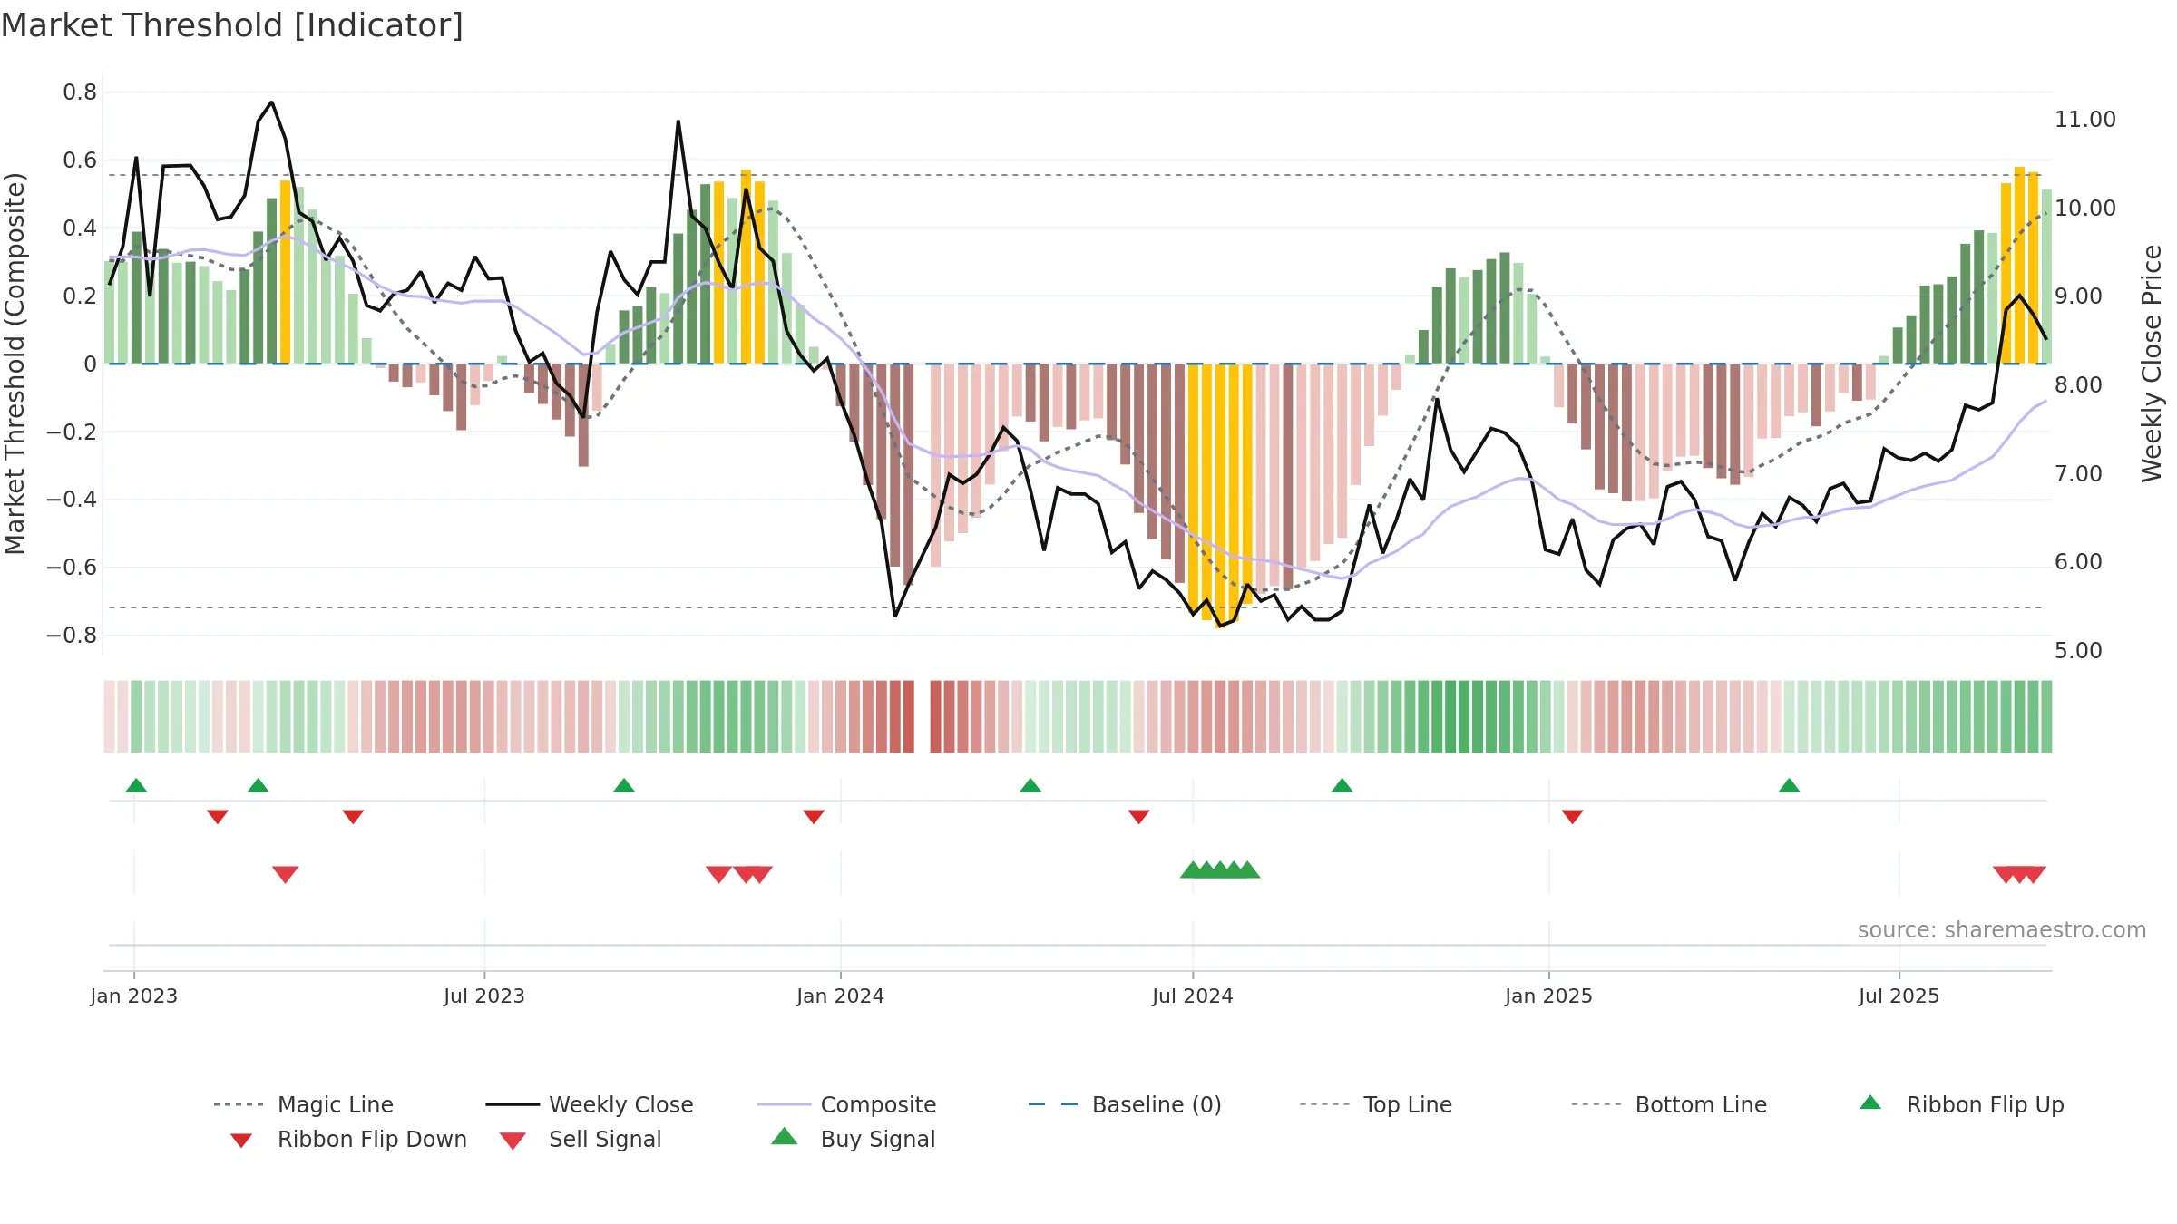This screenshot has width=2177, height=1224.
Task: Click the 0.4 tick on left axis
Action: [x=80, y=228]
